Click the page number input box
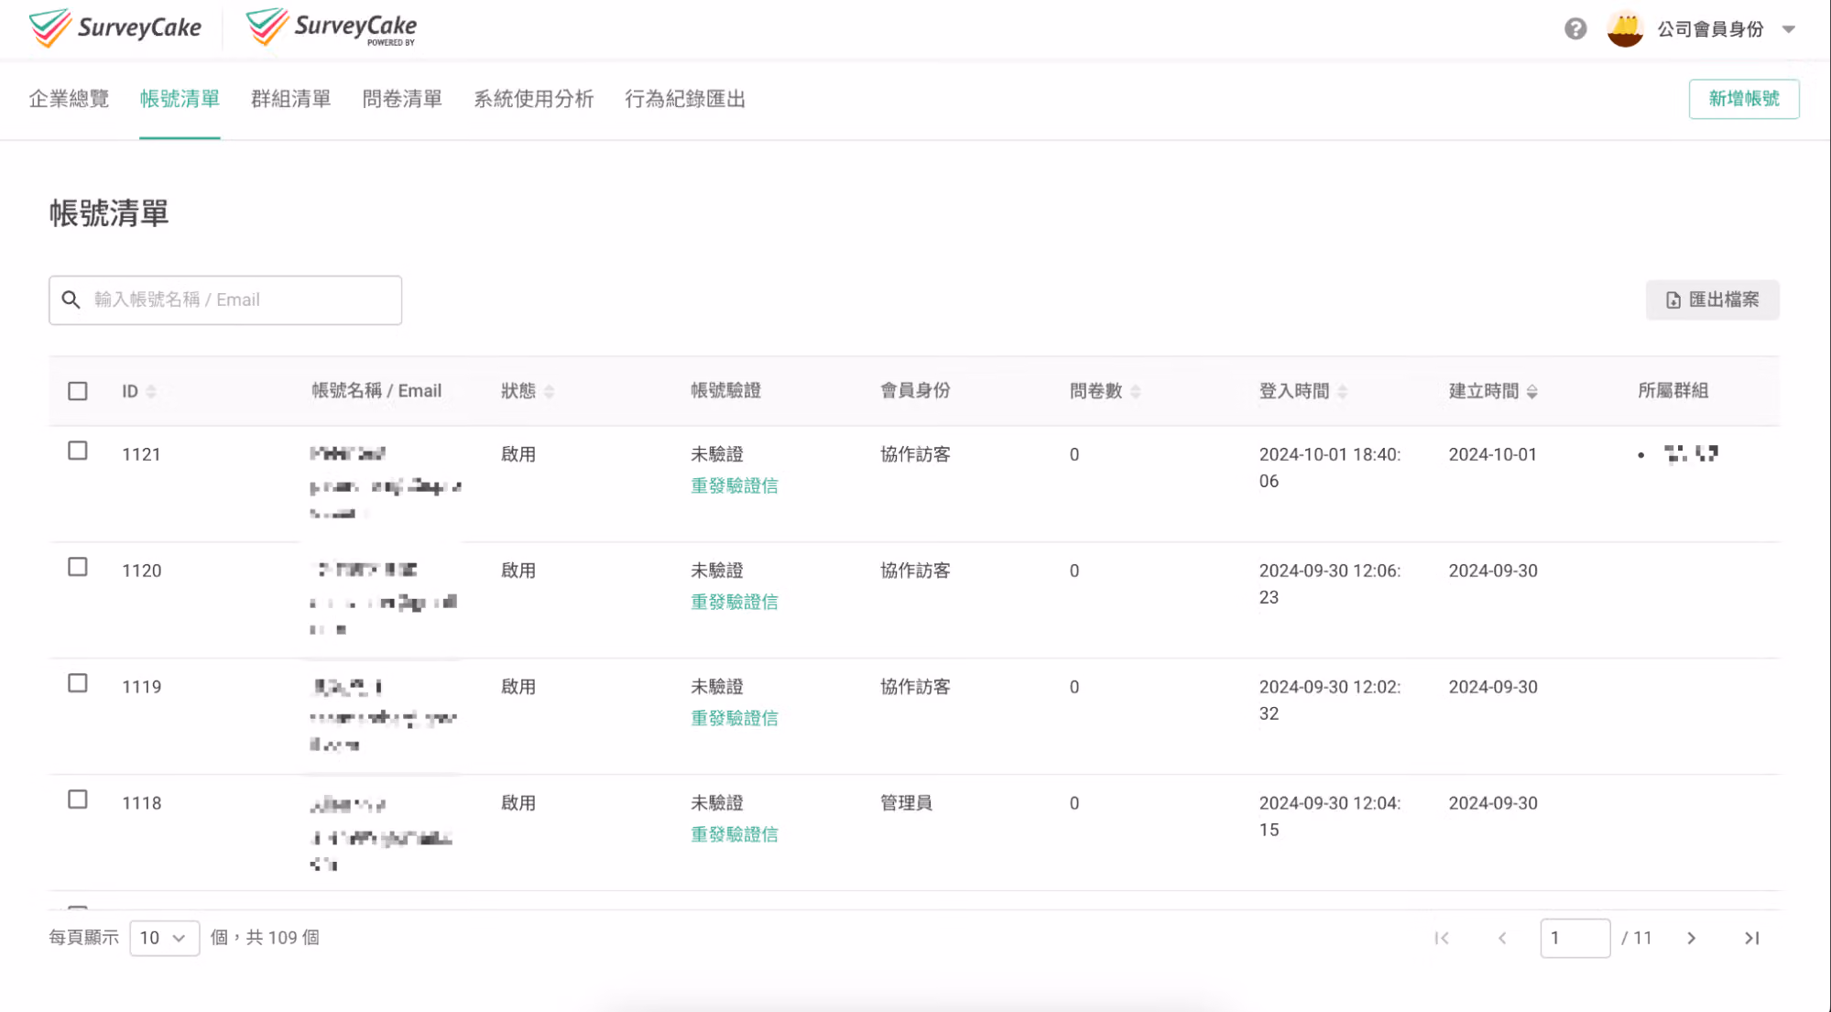Screen dimensions: 1831x1012 pyautogui.click(x=1575, y=938)
